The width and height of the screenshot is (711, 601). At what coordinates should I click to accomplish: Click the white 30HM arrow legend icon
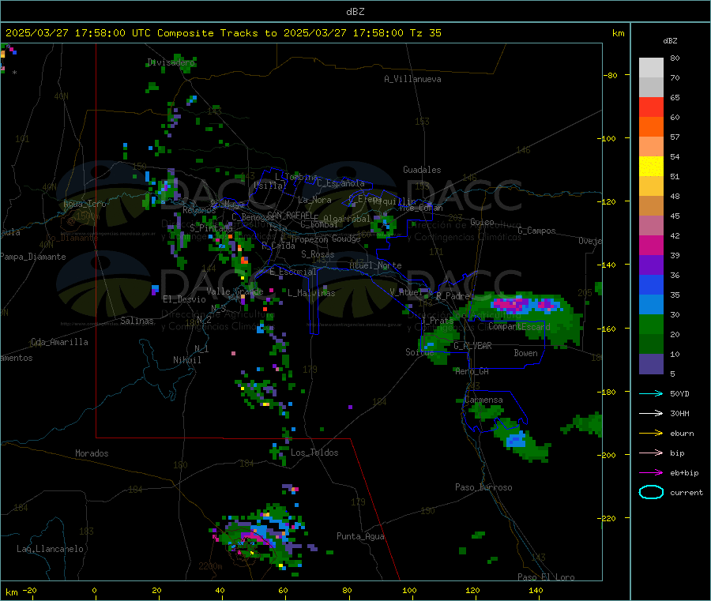(x=651, y=413)
